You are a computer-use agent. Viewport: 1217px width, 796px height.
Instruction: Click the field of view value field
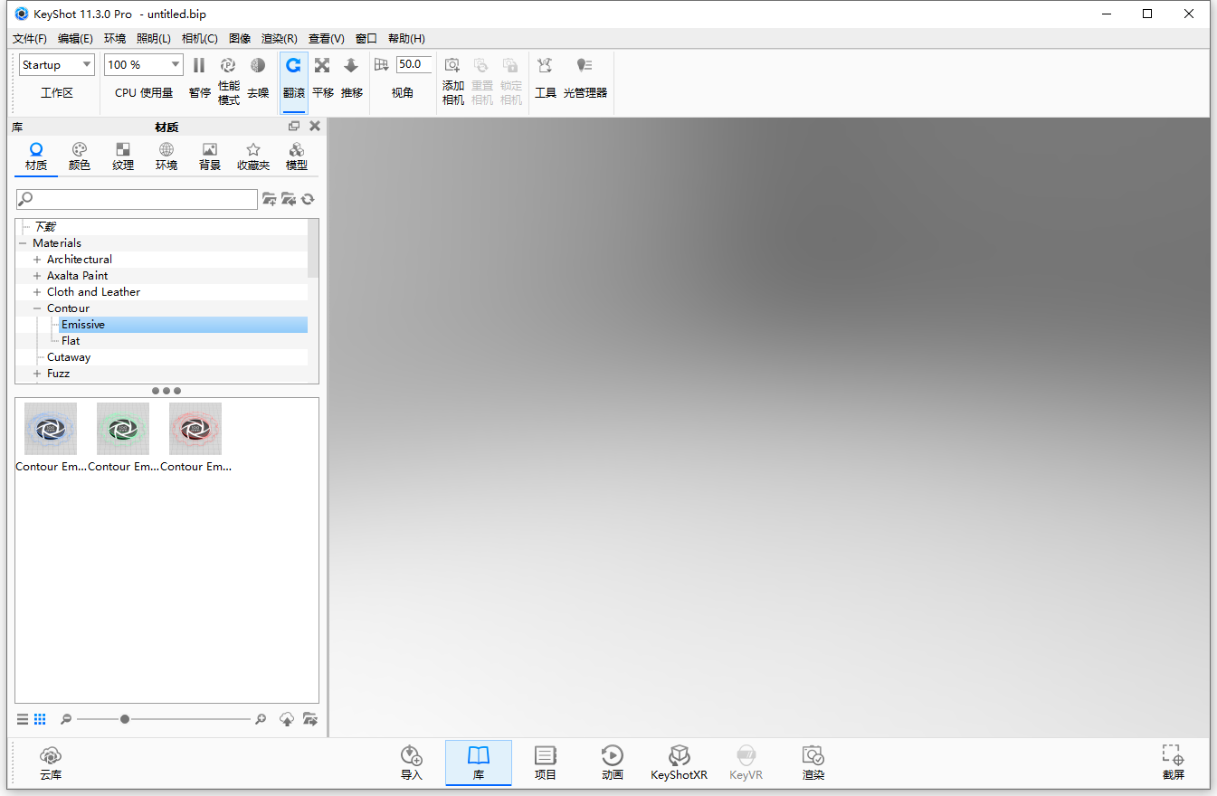413,64
